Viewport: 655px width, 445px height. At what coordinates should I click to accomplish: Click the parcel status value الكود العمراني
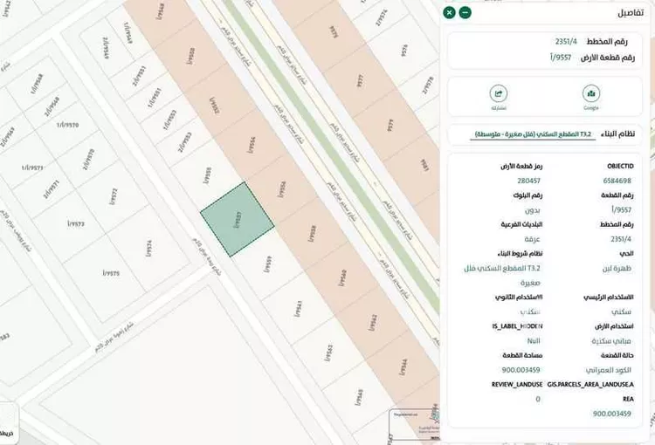click(608, 370)
